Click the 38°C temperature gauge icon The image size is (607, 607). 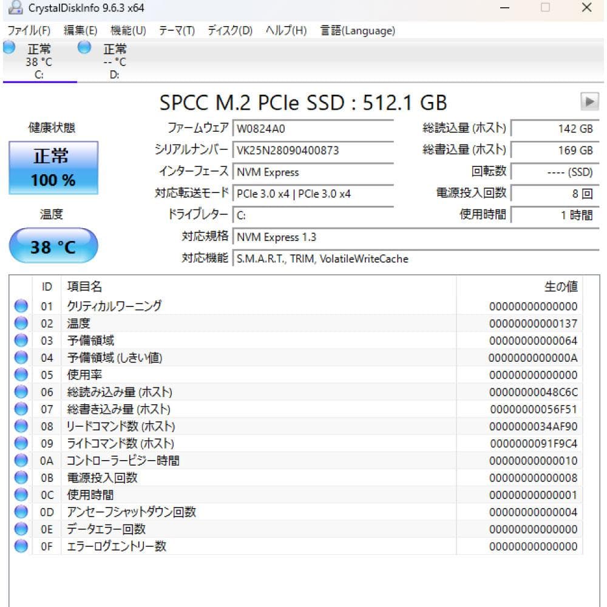coord(53,245)
